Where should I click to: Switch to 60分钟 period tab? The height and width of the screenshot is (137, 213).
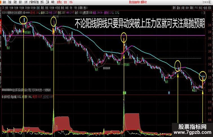(x=33, y=8)
